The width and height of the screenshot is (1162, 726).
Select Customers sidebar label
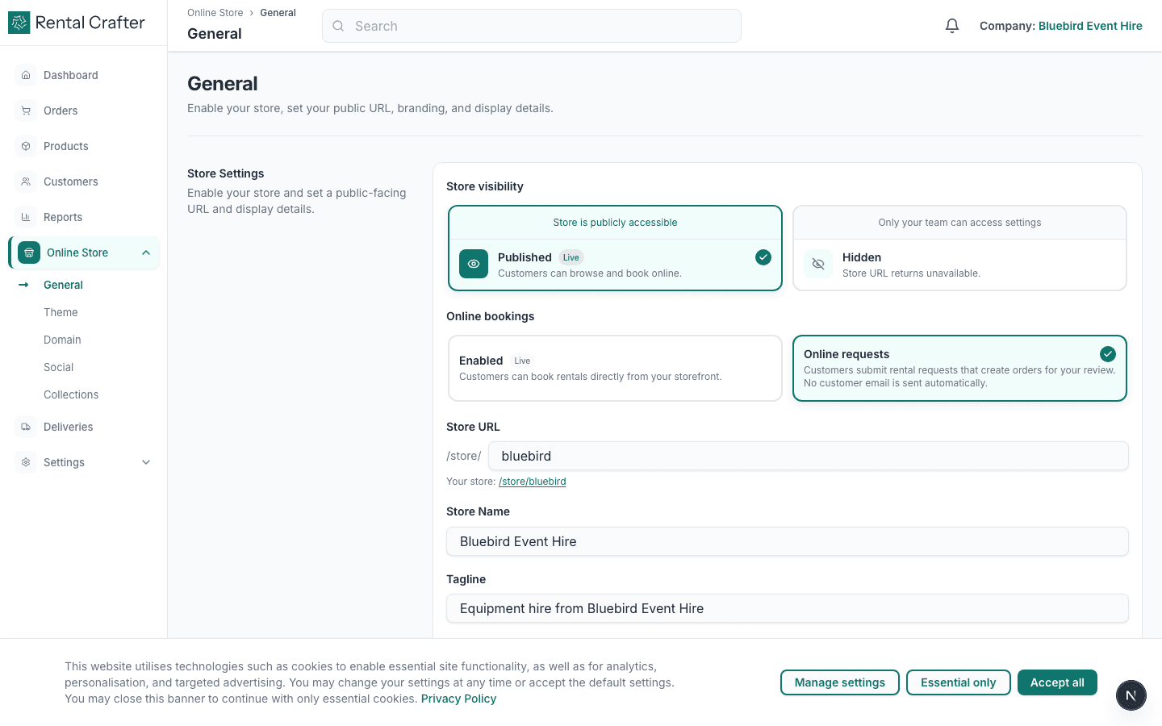71,181
